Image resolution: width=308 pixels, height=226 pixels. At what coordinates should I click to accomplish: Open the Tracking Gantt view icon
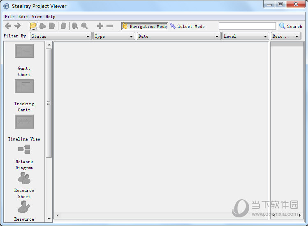24,86
